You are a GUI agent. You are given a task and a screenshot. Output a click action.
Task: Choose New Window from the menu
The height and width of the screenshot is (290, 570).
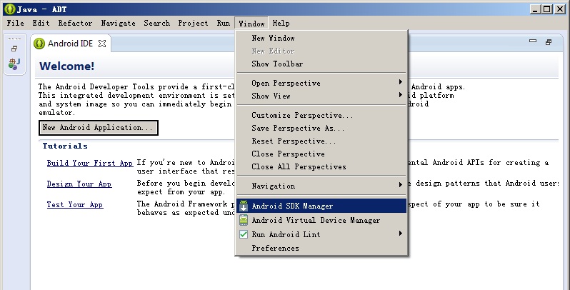[321, 38]
